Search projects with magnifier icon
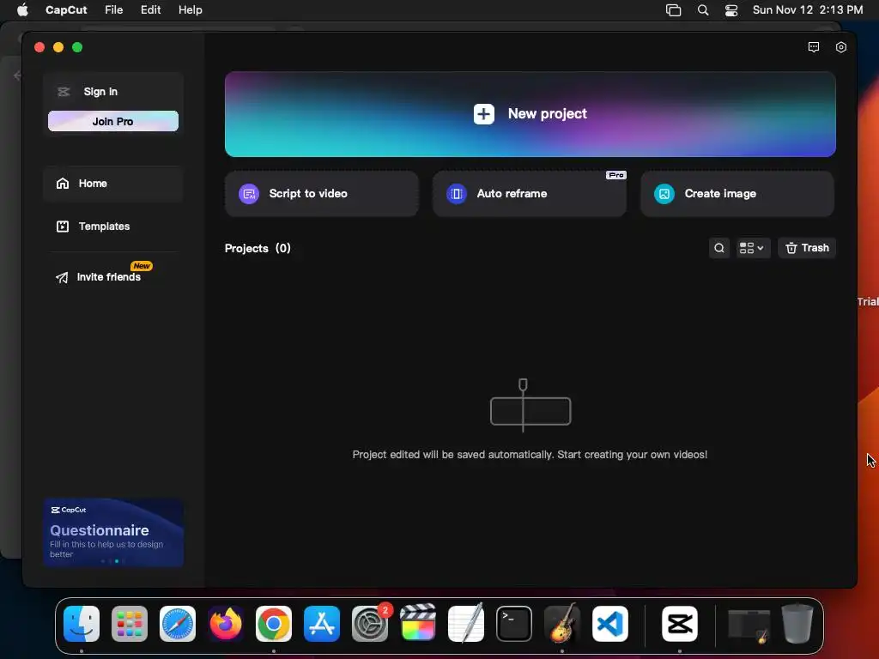Image resolution: width=879 pixels, height=659 pixels. click(x=718, y=248)
